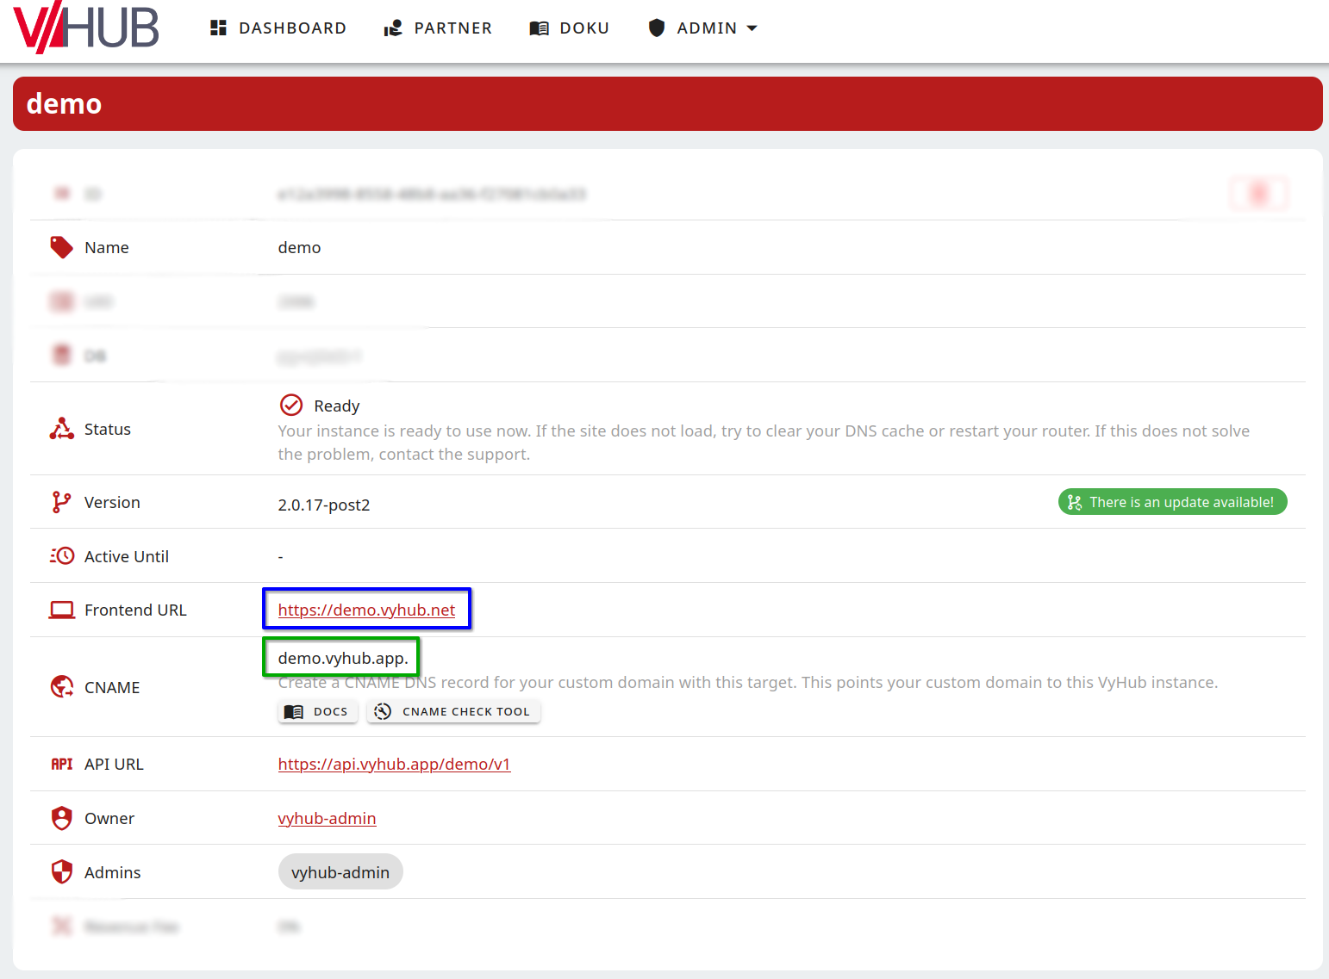Screen dimensions: 1329x979
Task: Click the CNAME globe icon
Action: click(61, 687)
